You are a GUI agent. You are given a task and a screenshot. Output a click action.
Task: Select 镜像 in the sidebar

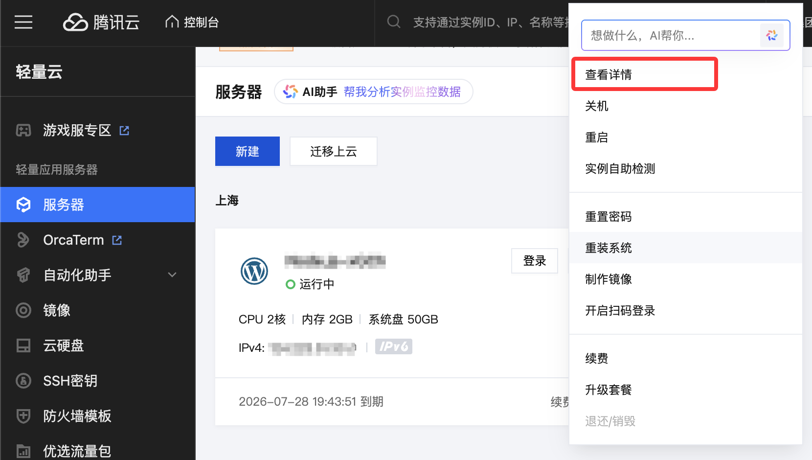coord(57,310)
